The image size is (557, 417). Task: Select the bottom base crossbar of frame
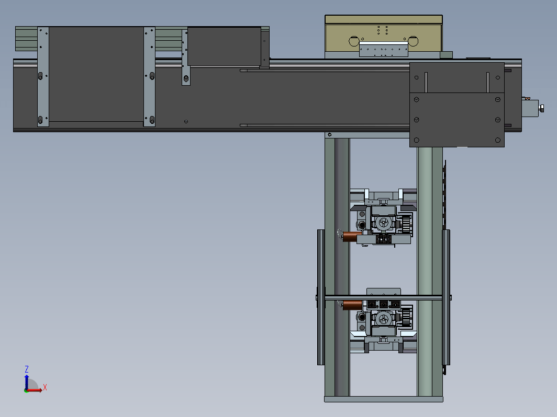click(384, 399)
